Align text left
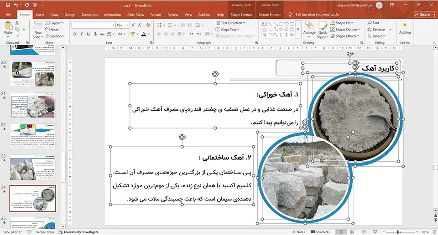 [159, 34]
